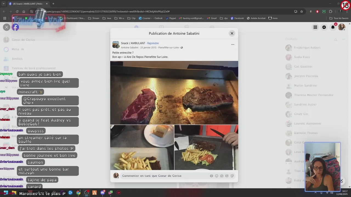Open the account profile picture menu

pyautogui.click(x=342, y=27)
